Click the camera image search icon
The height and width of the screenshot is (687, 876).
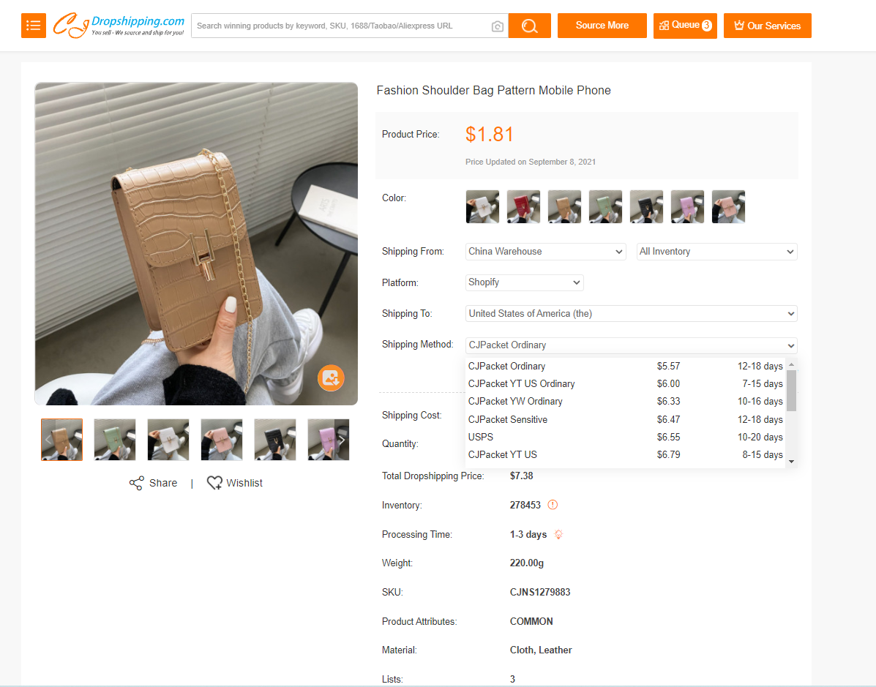(498, 26)
